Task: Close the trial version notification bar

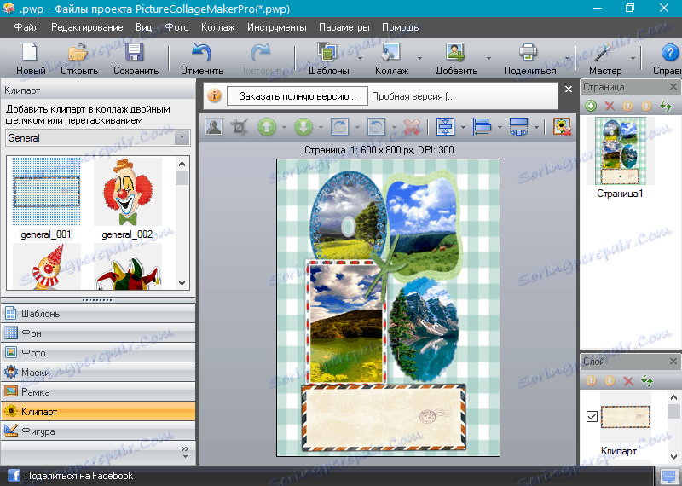Action: 569,90
